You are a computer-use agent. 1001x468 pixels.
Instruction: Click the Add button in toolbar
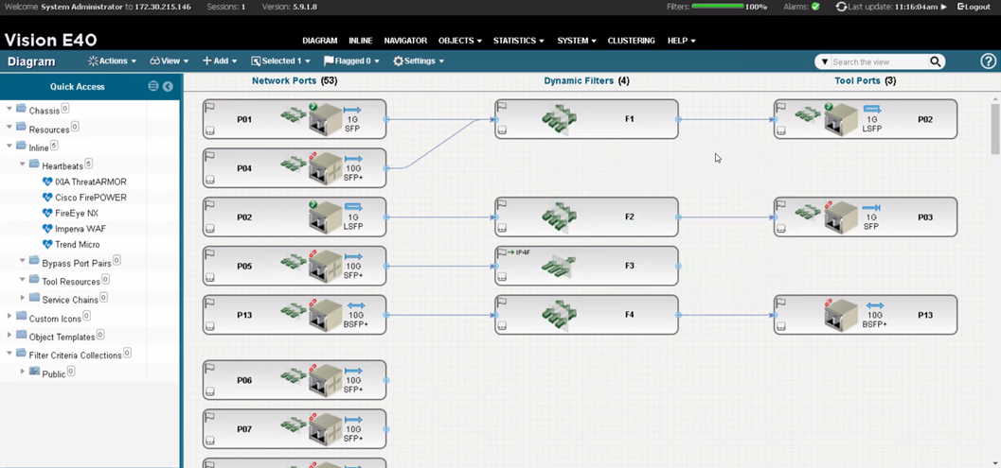[x=219, y=61]
